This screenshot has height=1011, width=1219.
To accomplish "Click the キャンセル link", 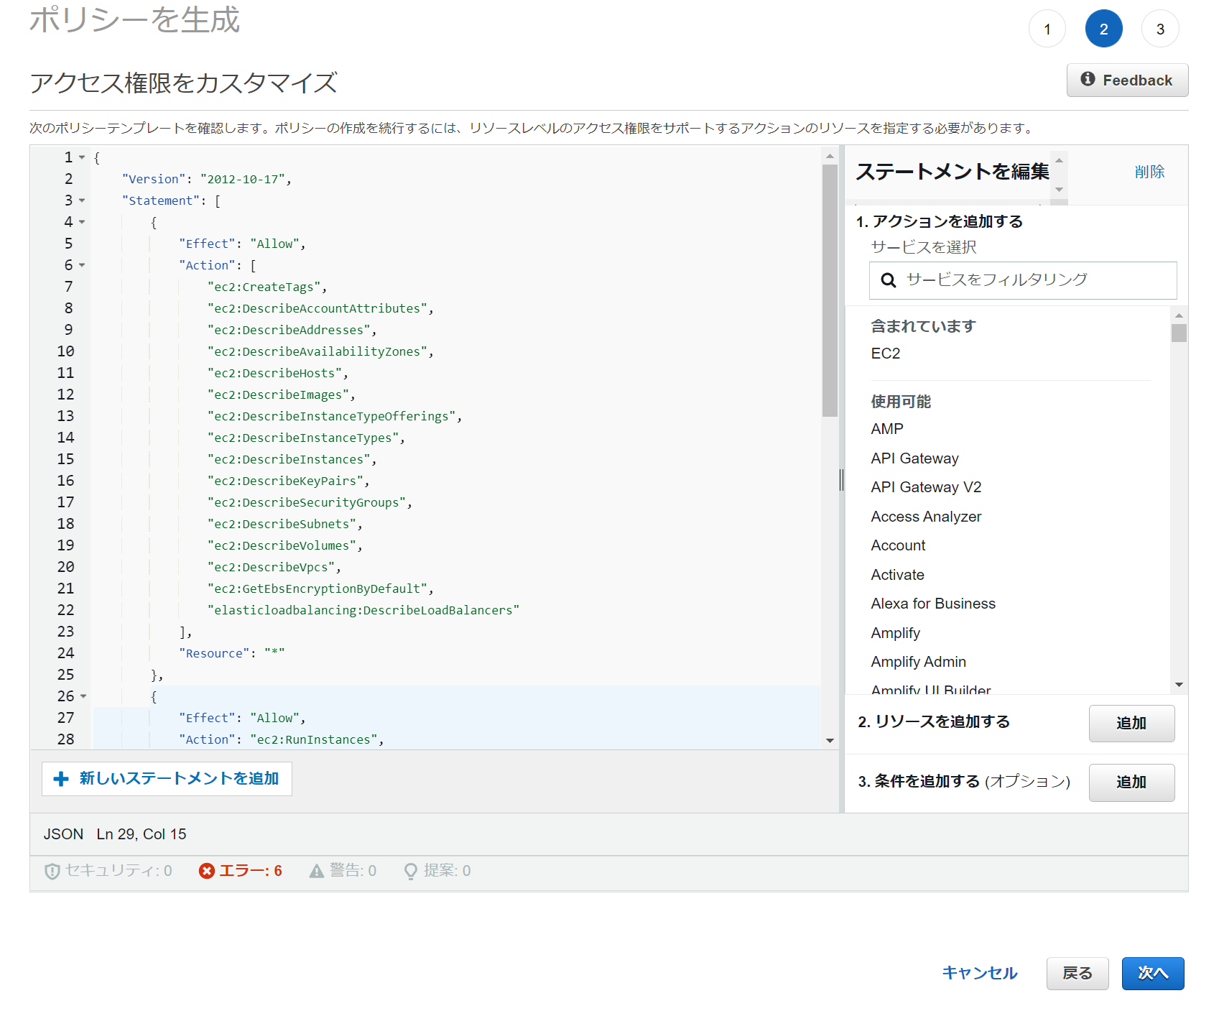I will [x=980, y=973].
